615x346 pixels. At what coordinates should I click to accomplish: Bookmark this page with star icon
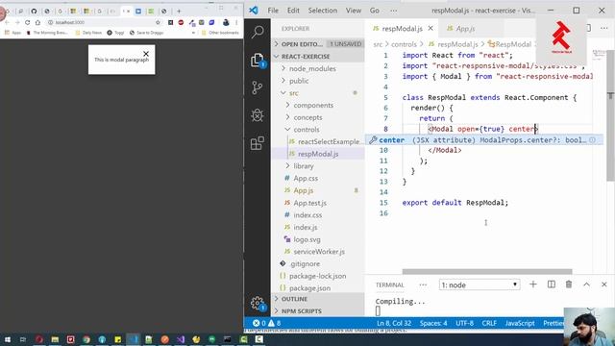pyautogui.click(x=158, y=22)
